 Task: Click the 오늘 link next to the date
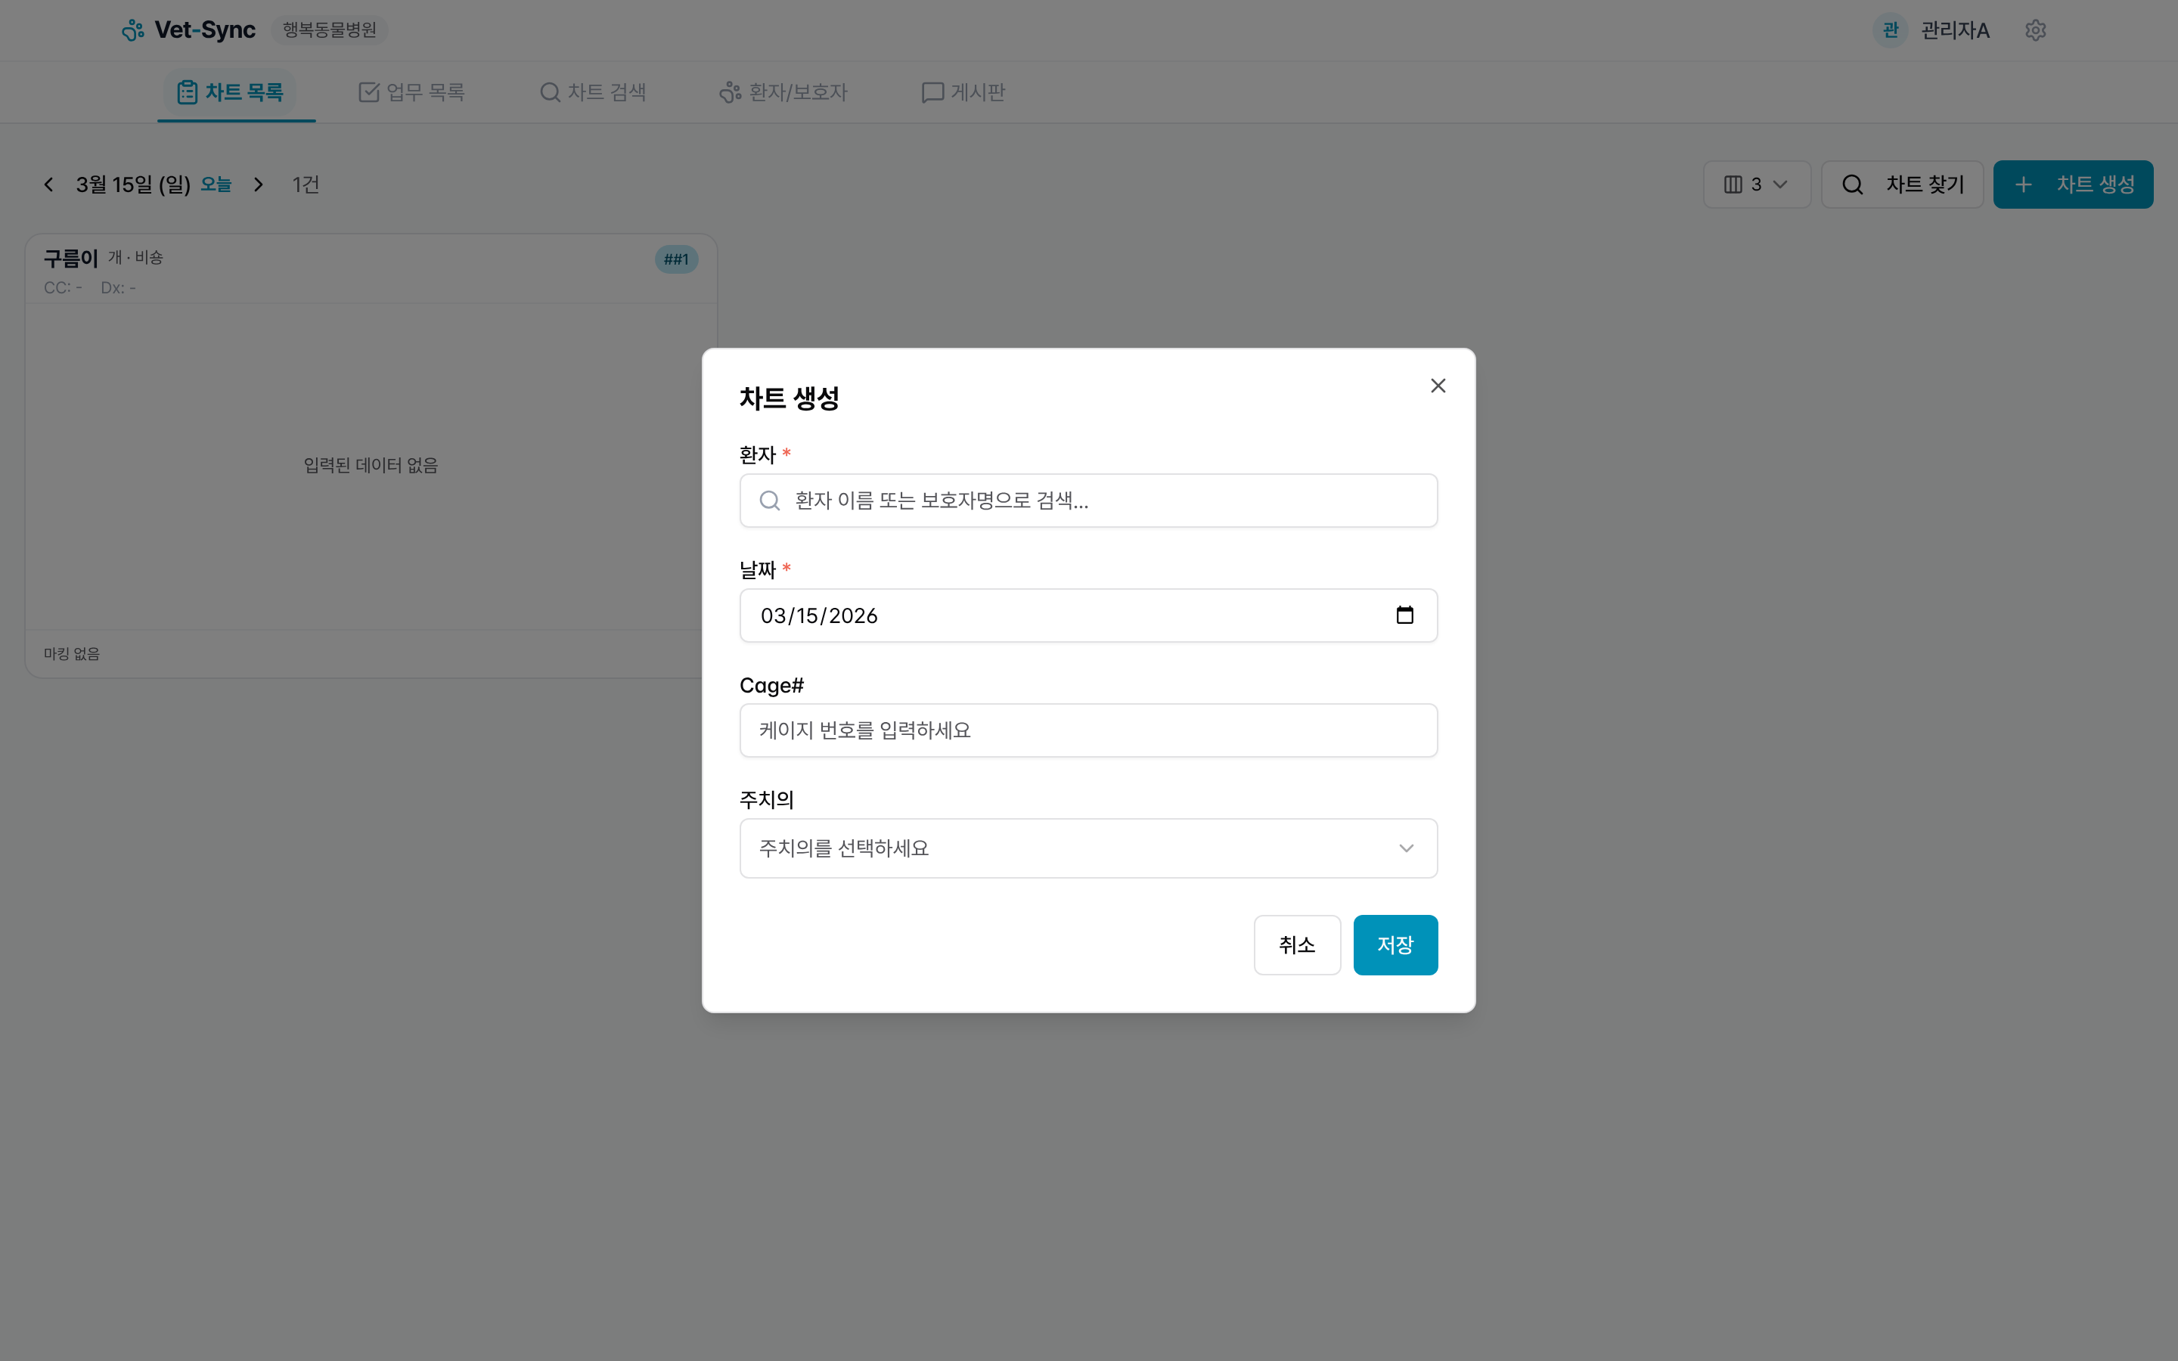point(215,184)
